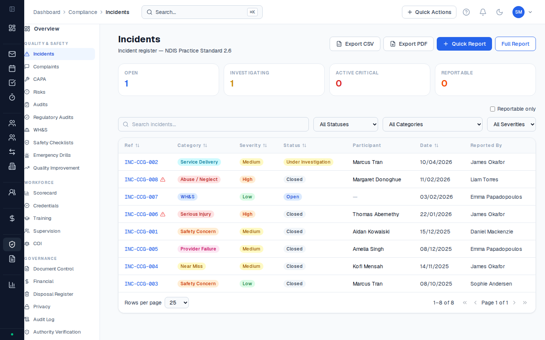
Task: Open the document file icon in the rail
Action: tap(12, 259)
